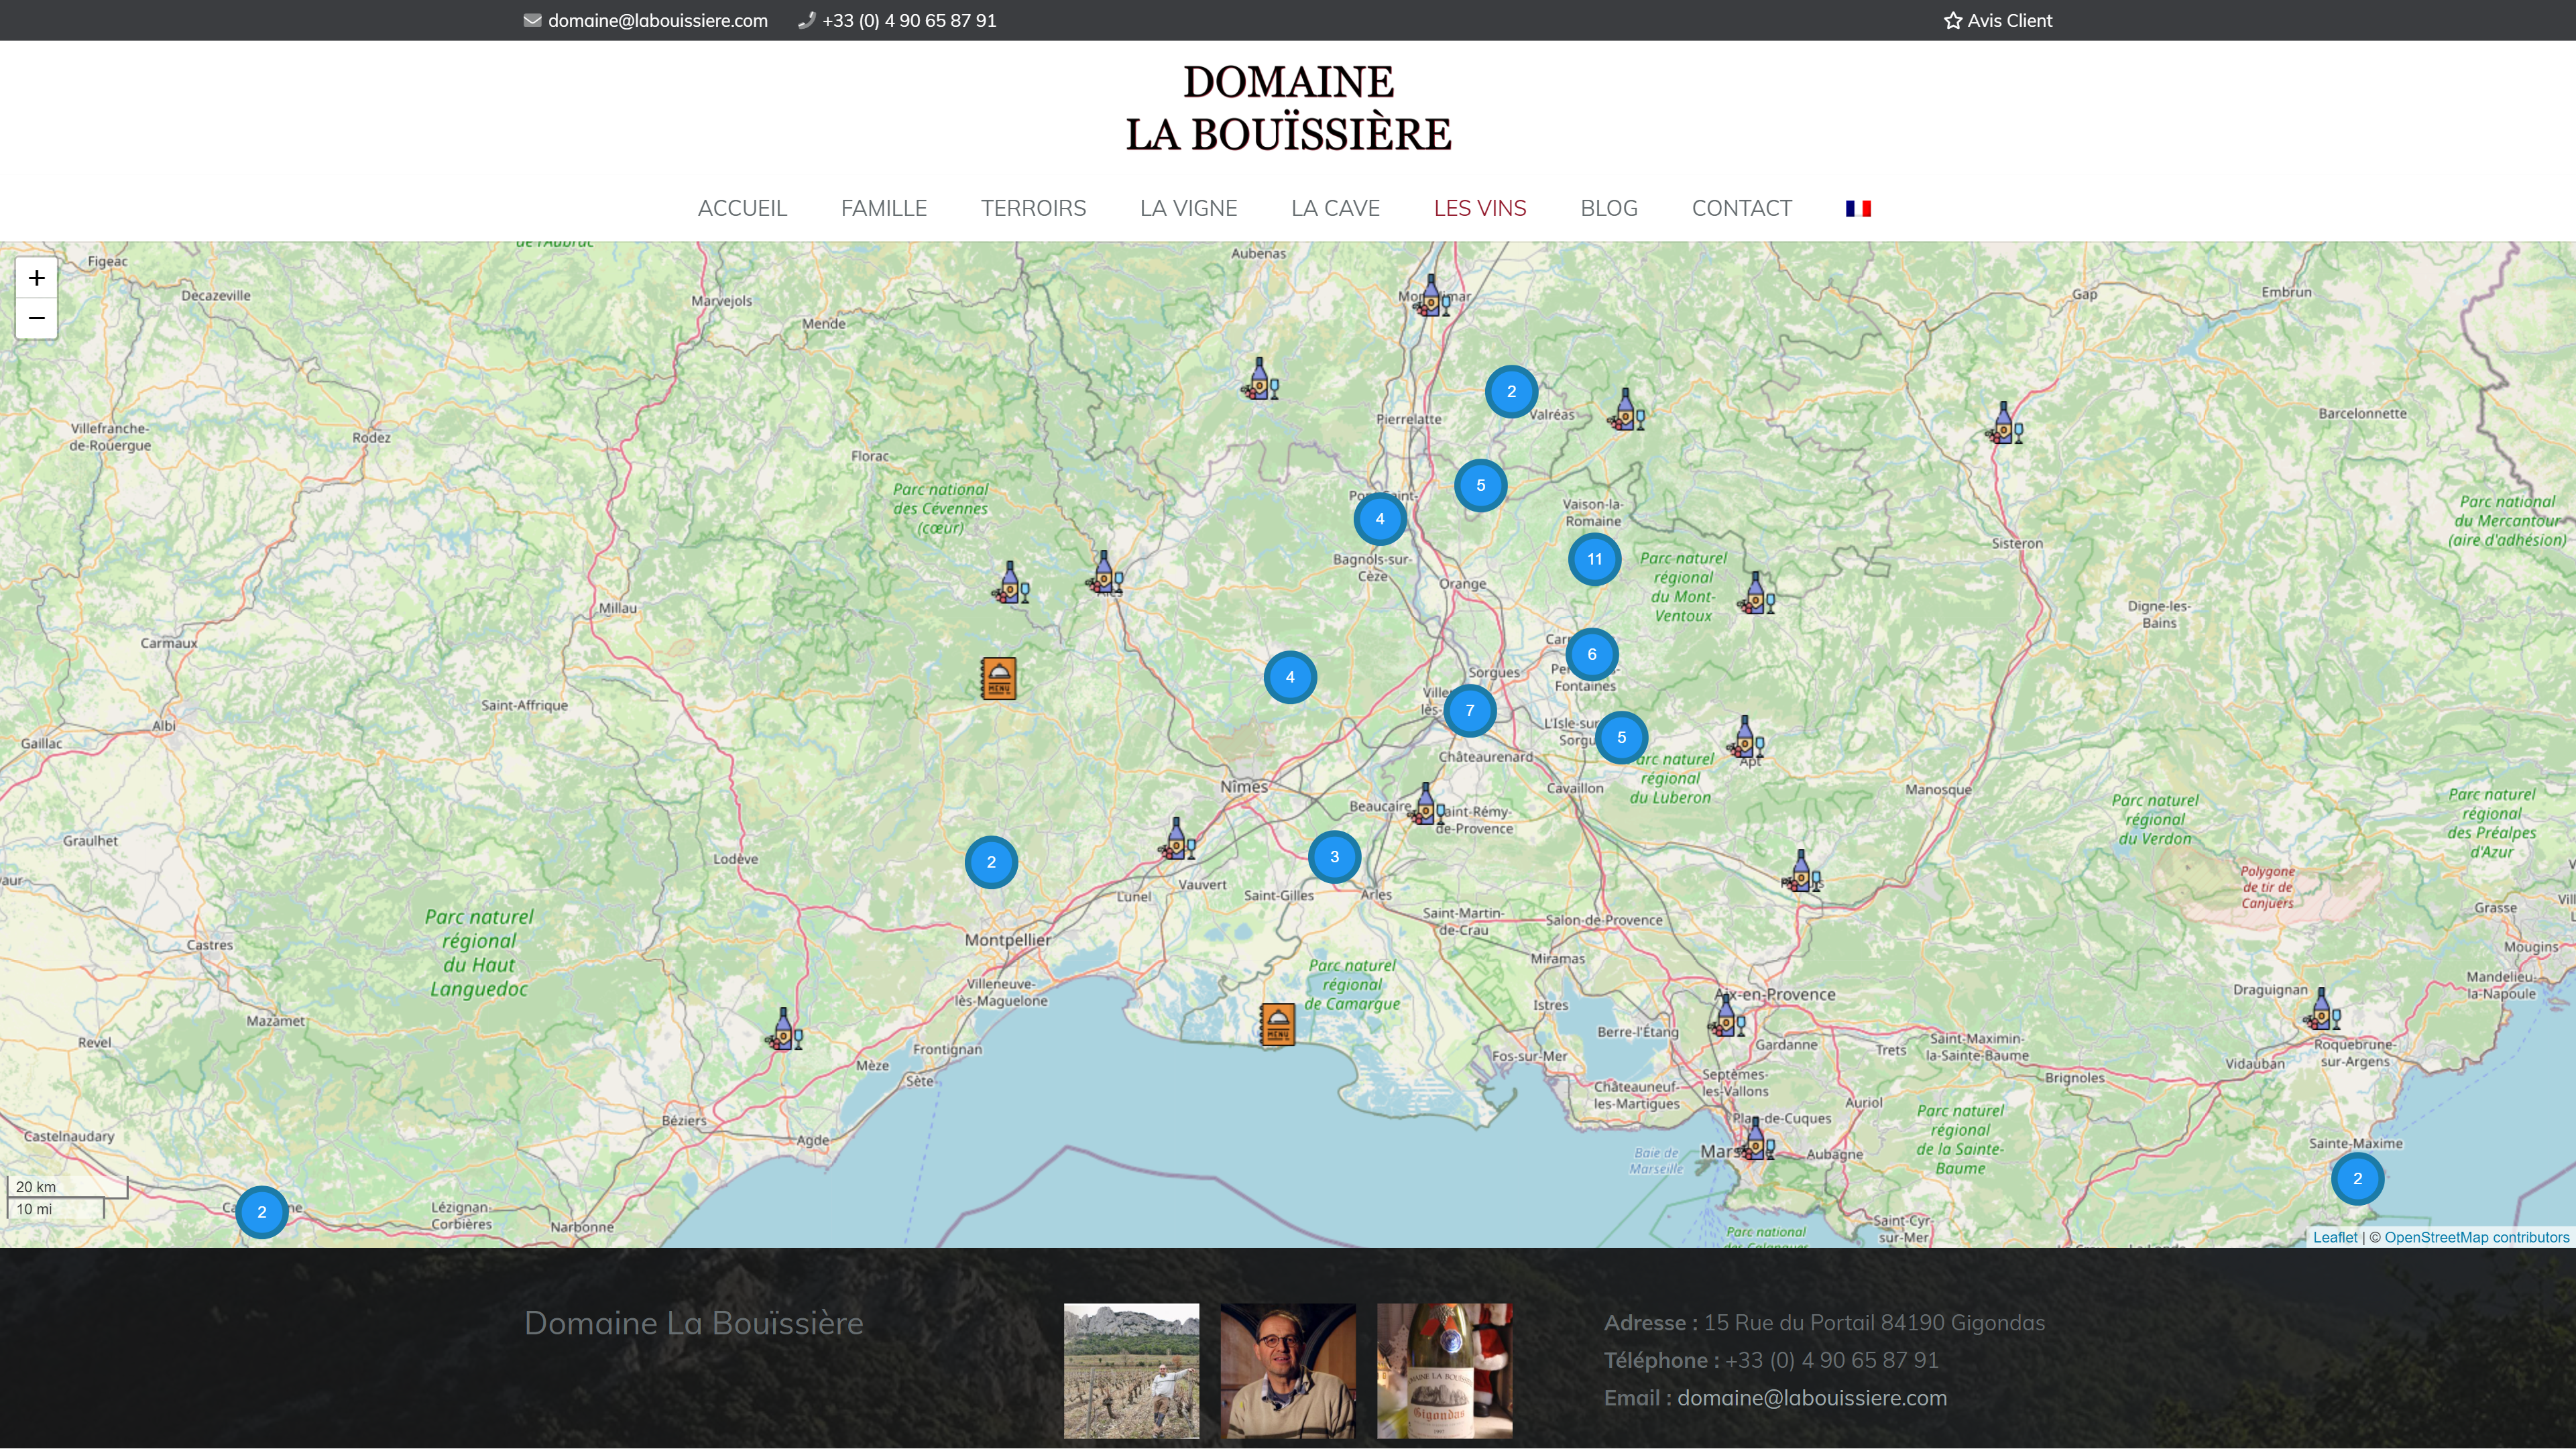This screenshot has height=1449, width=2576.
Task: Click wine marker north of Béziers
Action: point(784,1029)
